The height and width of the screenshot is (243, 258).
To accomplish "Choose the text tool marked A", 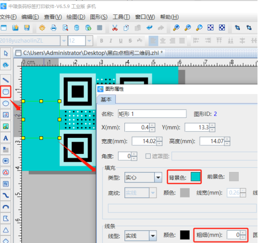I will (6, 138).
